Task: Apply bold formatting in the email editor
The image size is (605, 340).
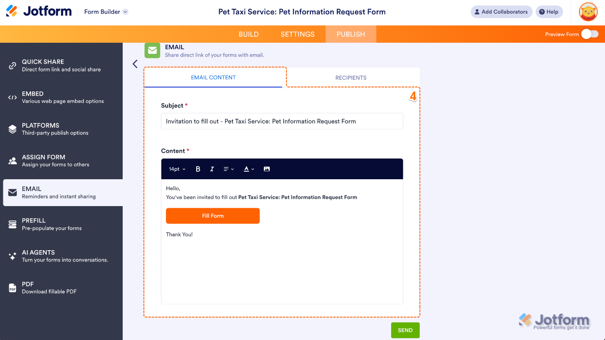Action: pyautogui.click(x=198, y=169)
